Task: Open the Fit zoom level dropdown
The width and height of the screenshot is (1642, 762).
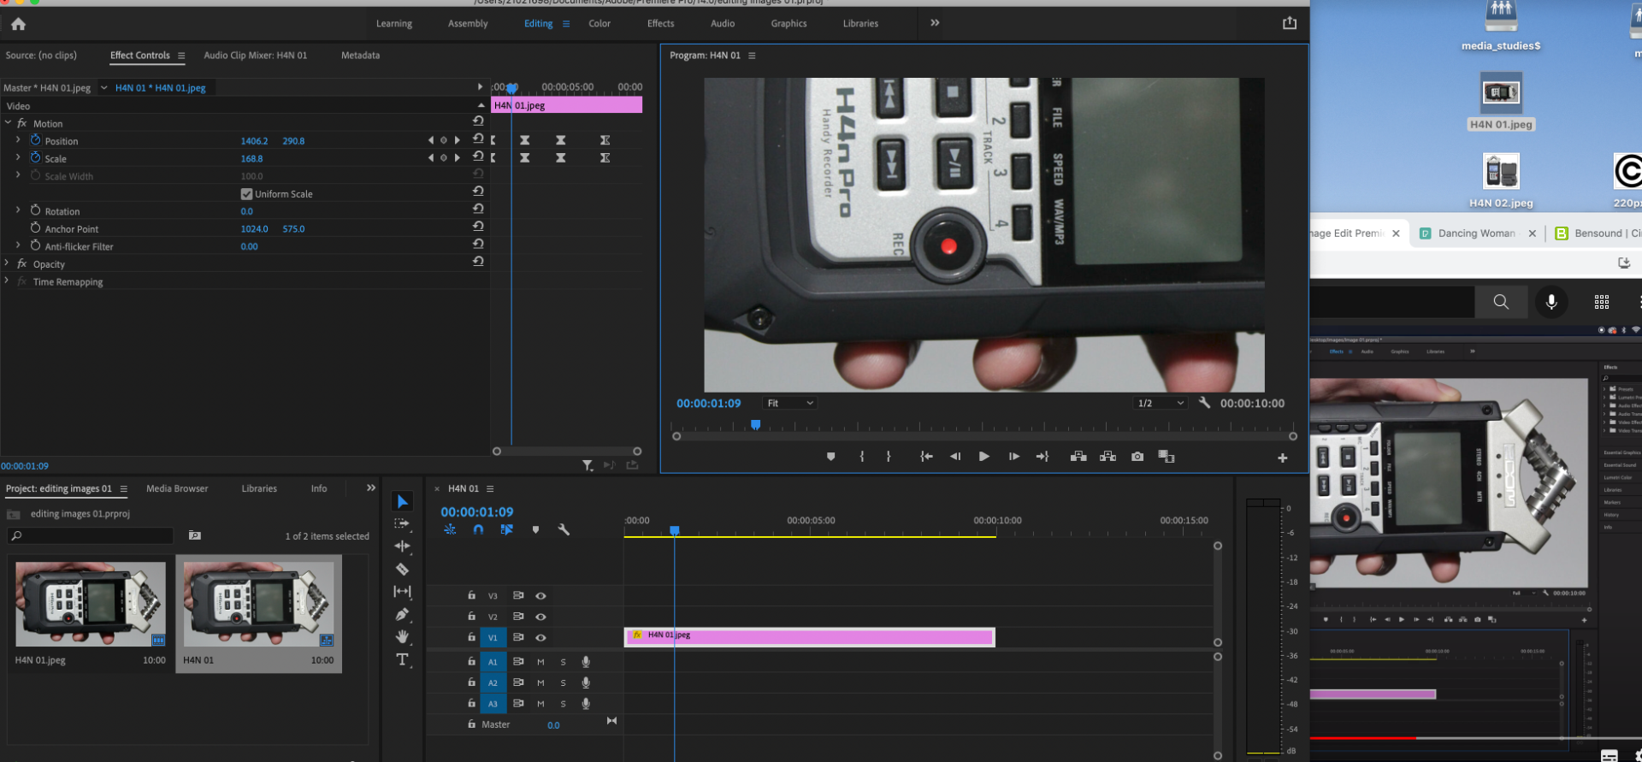Action: tap(789, 403)
